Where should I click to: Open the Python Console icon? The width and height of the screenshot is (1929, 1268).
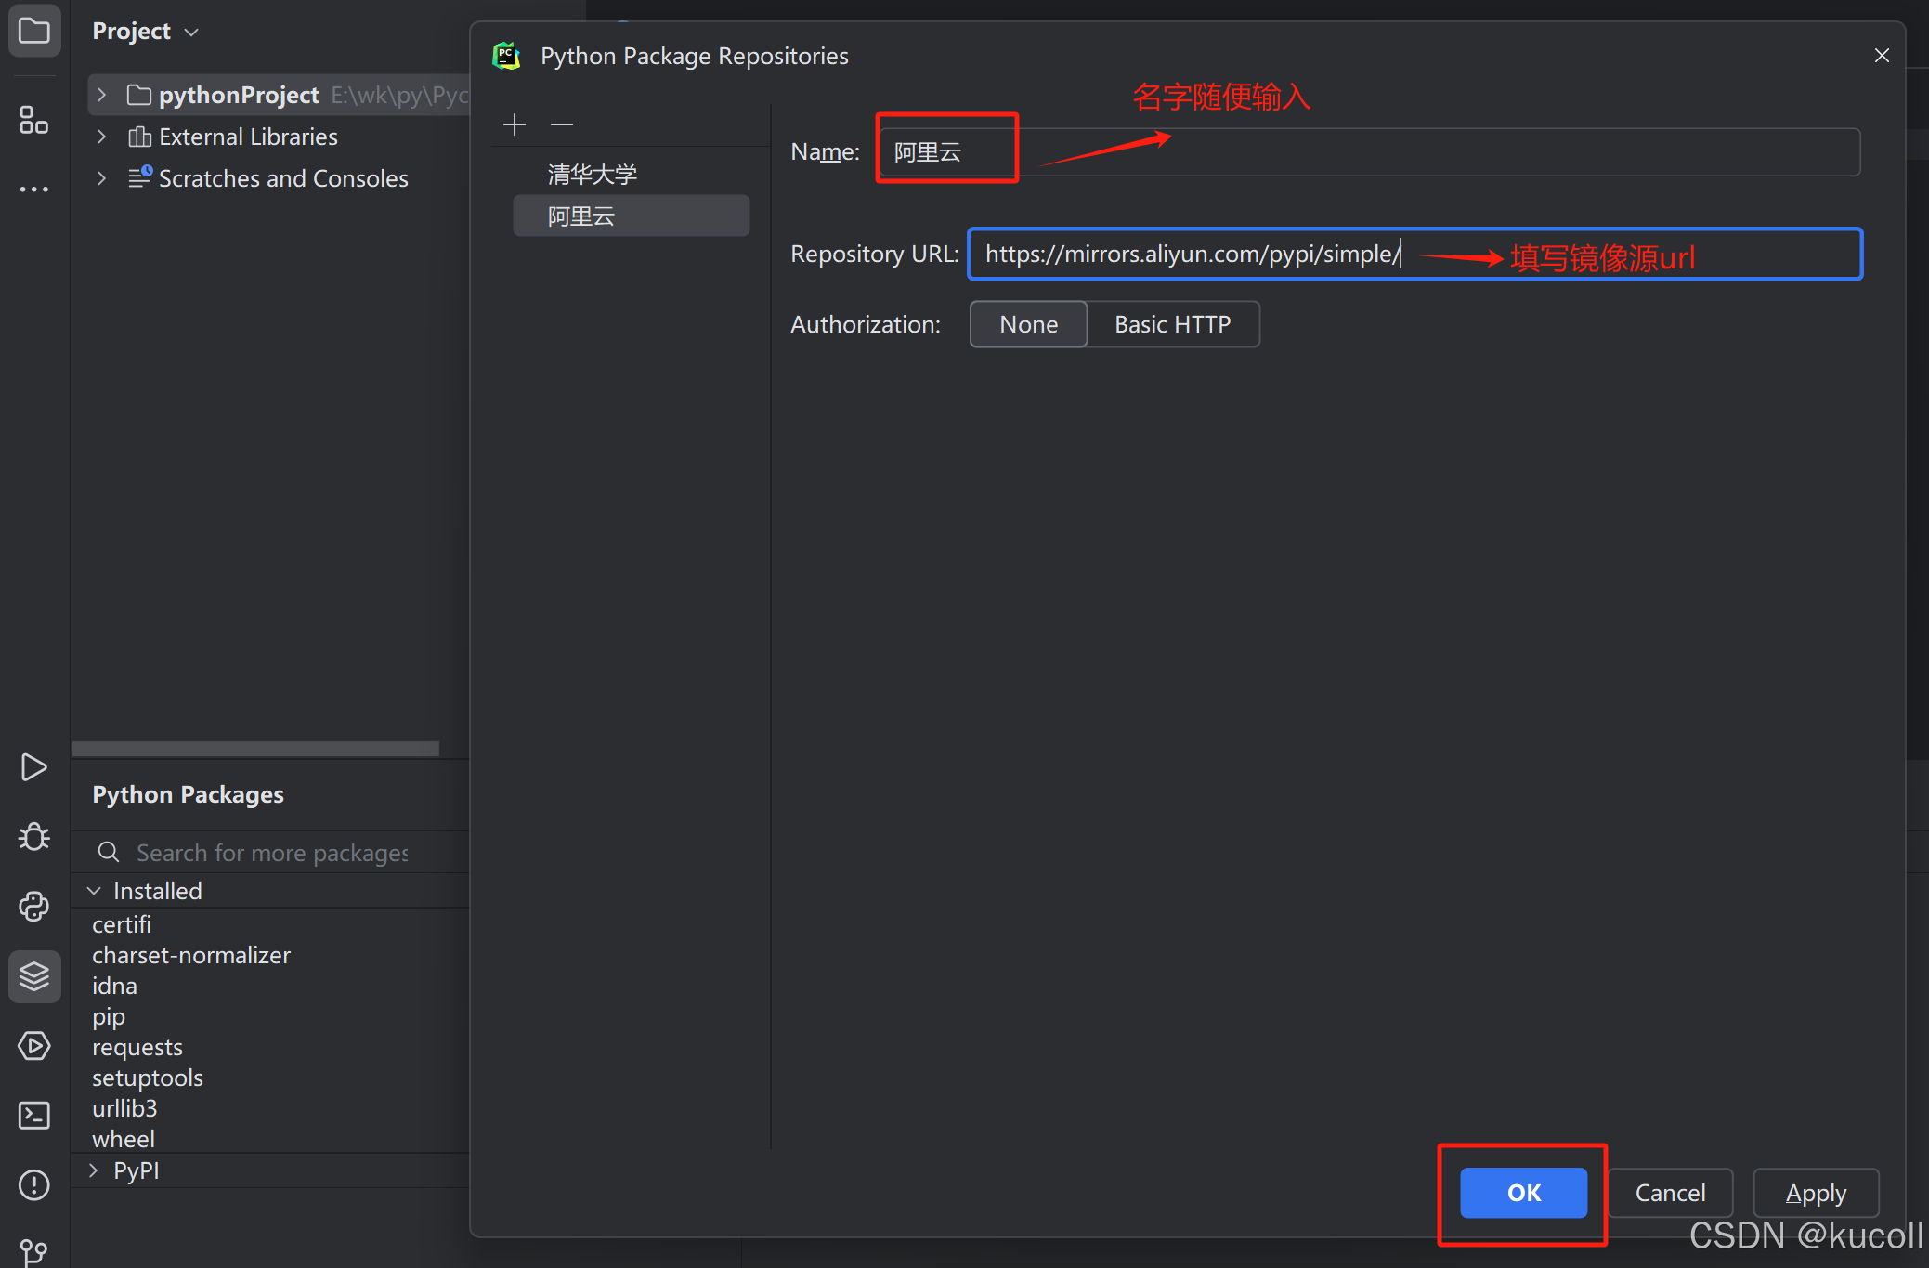coord(34,907)
